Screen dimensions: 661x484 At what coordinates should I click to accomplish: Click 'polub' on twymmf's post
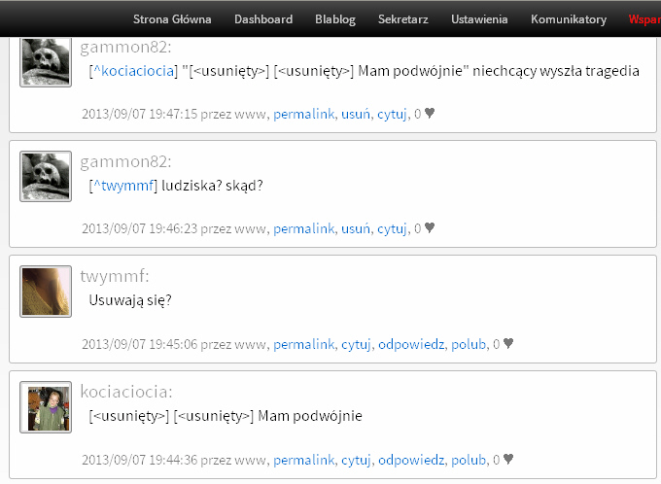click(x=469, y=344)
